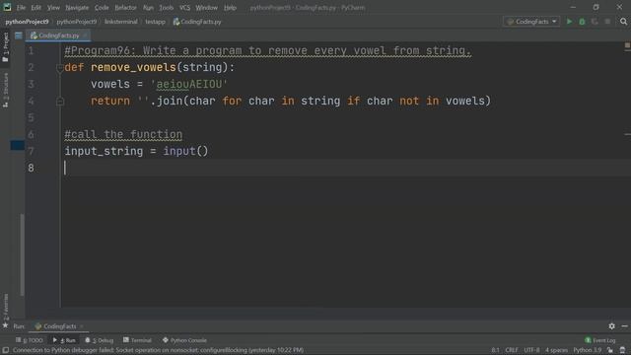
Task: Click pythonProject9 root breadcrumb
Action: tap(27, 22)
